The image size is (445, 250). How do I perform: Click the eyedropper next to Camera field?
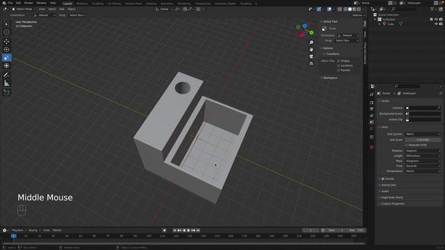pos(439,108)
